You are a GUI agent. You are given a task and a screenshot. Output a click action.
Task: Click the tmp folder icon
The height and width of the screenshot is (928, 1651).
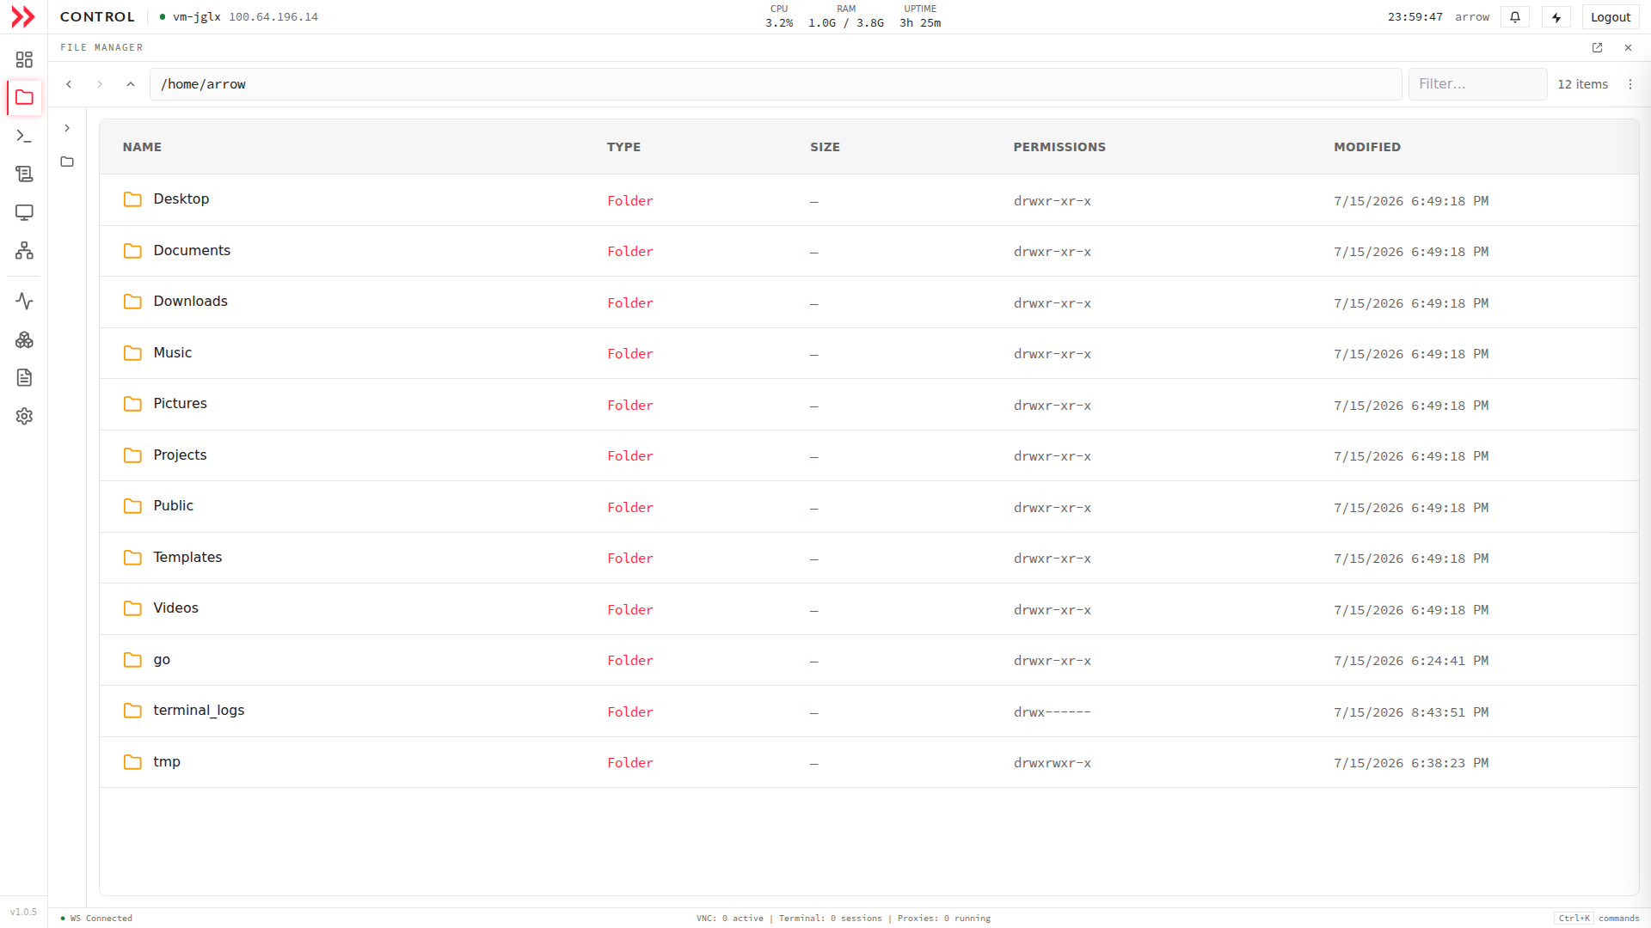pos(132,762)
